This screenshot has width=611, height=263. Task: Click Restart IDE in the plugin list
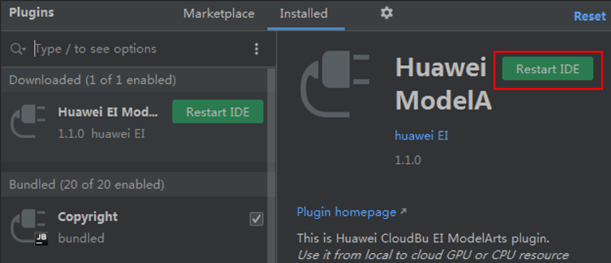pos(218,111)
